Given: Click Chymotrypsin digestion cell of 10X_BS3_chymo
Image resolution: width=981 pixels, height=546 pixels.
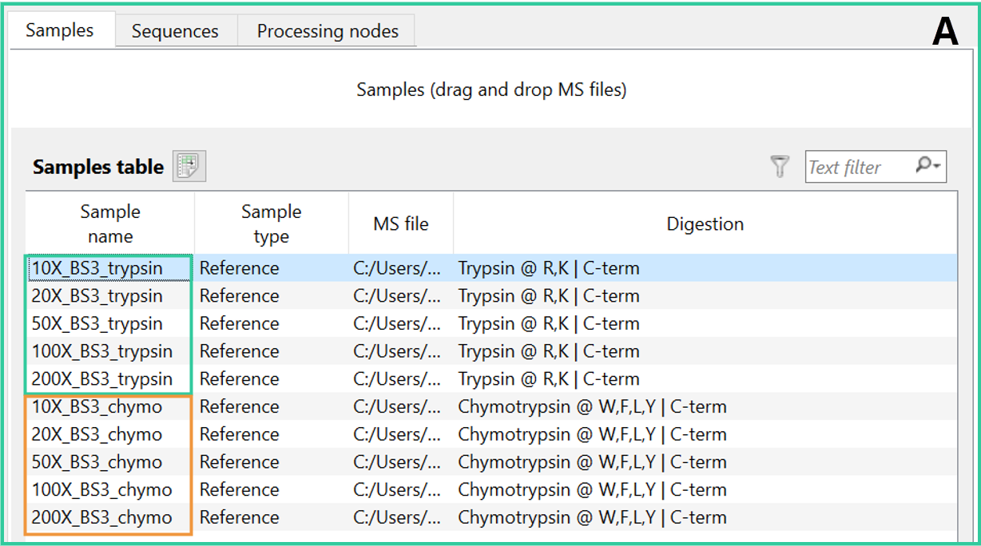Looking at the screenshot, I should [592, 407].
